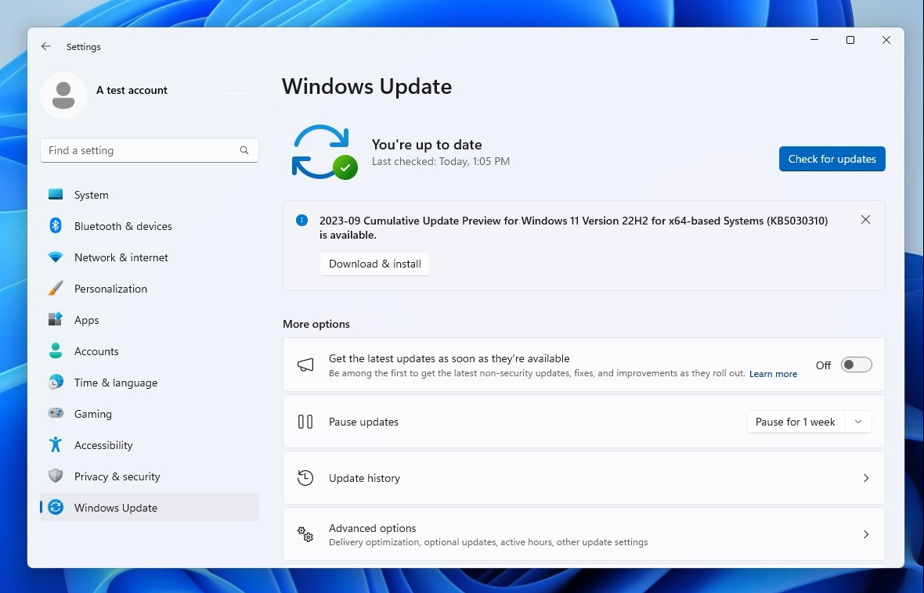Click the info icon on the update notice
The width and height of the screenshot is (924, 593).
point(301,220)
